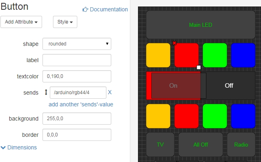Image resolution: width=261 pixels, height=162 pixels.
Task: Select the red button in the upper color row
Action: coord(187,55)
